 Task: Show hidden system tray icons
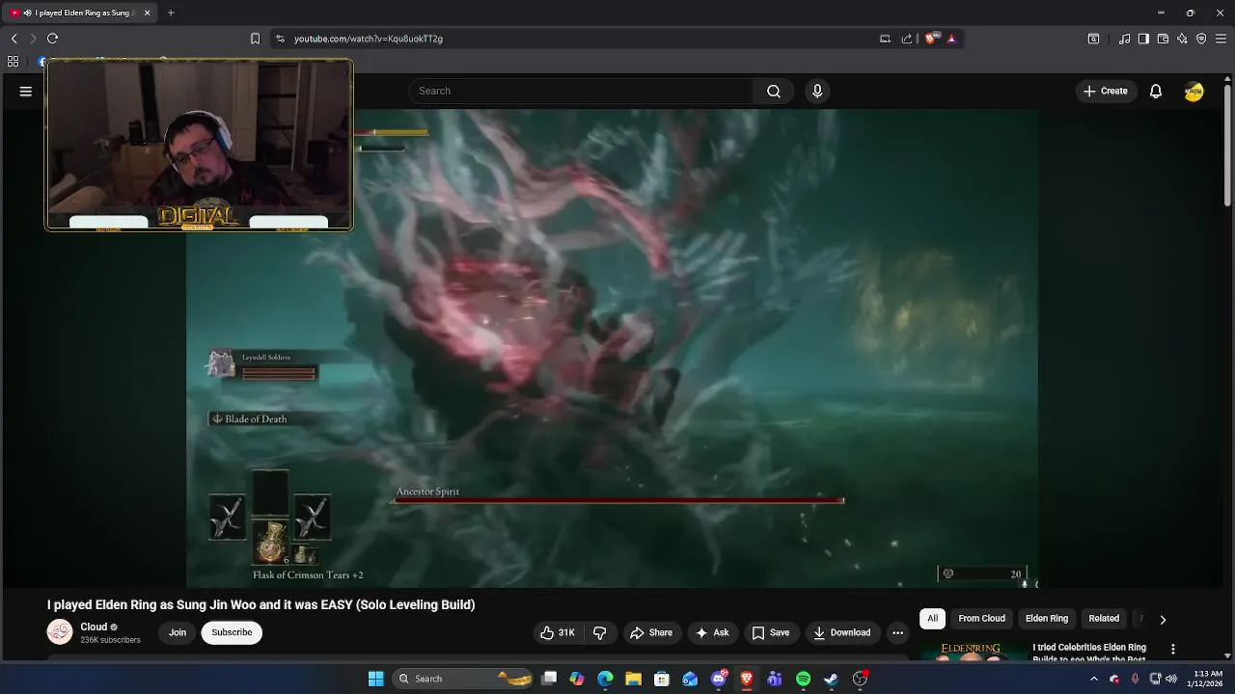tap(1093, 679)
